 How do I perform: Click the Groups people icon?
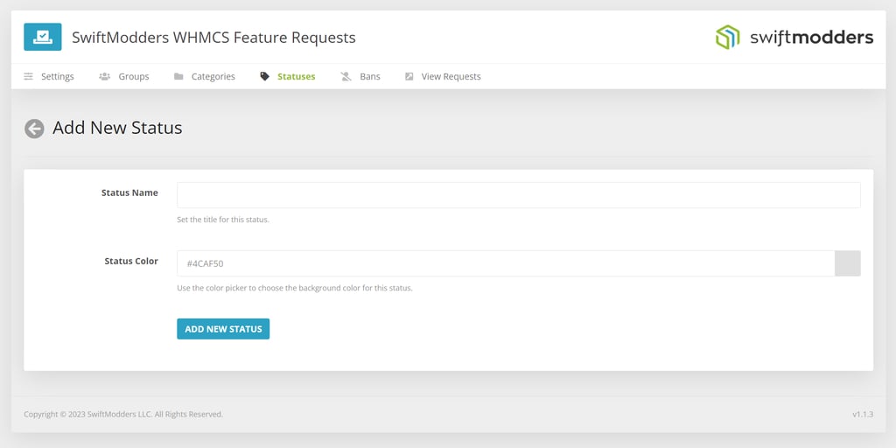point(105,77)
